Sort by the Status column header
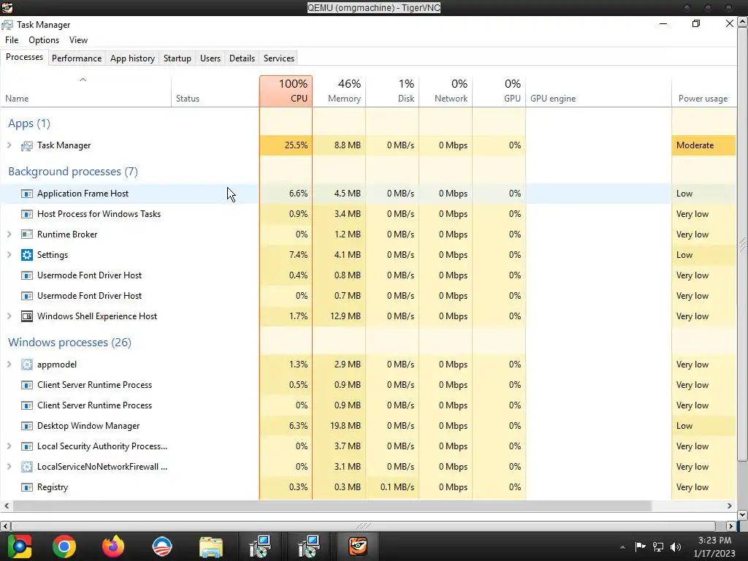This screenshot has height=561, width=748. coord(215,91)
